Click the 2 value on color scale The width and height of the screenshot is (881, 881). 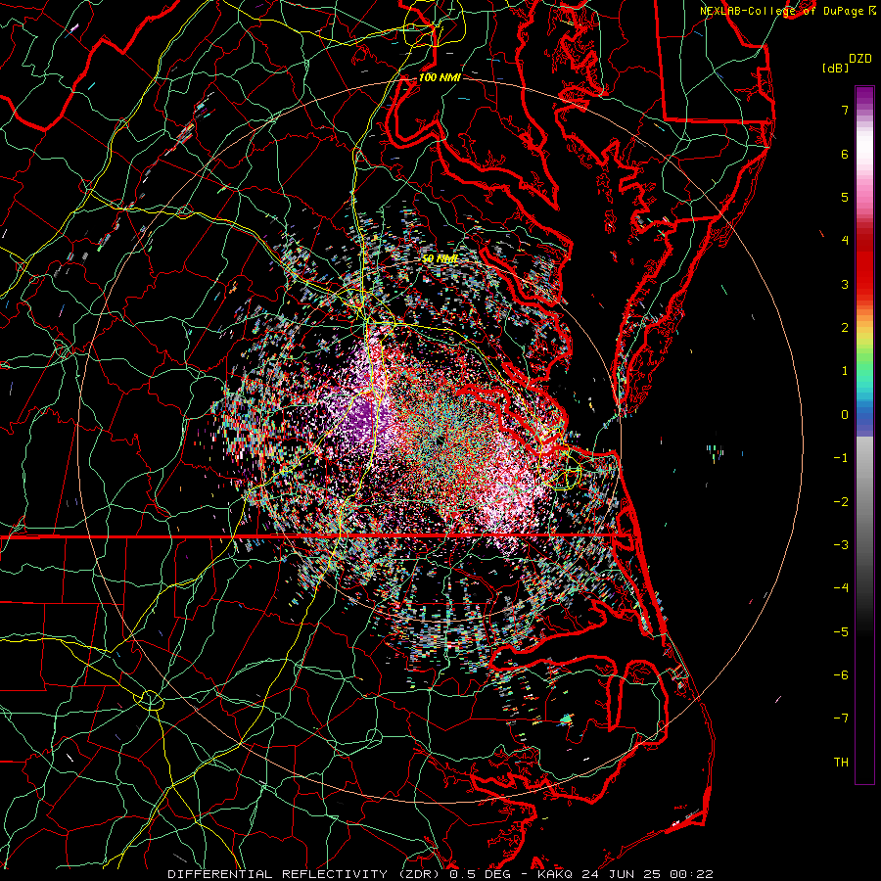click(845, 328)
